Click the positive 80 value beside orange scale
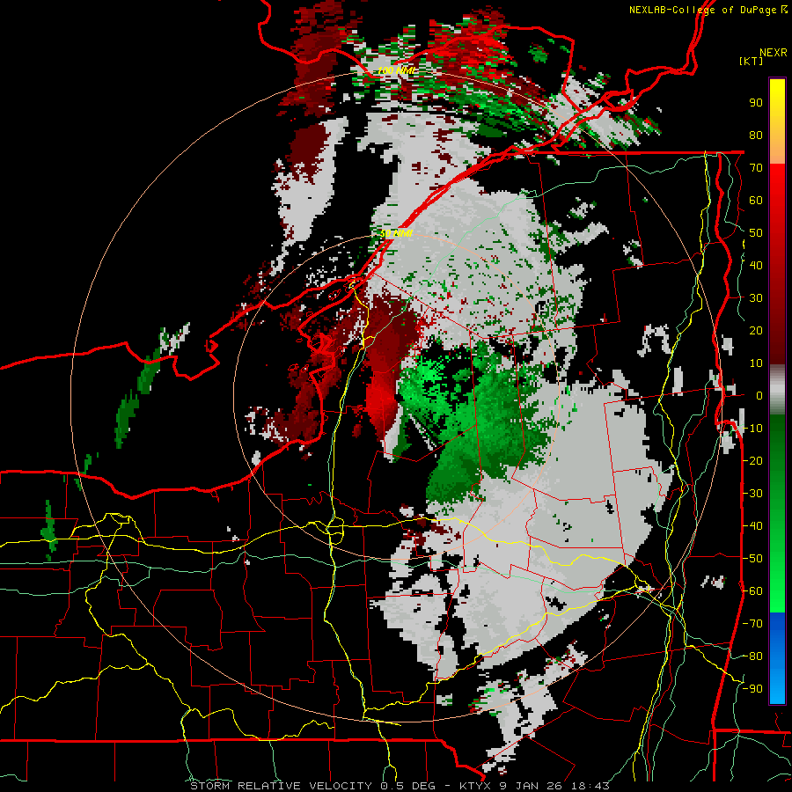The width and height of the screenshot is (792, 792). pyautogui.click(x=756, y=135)
